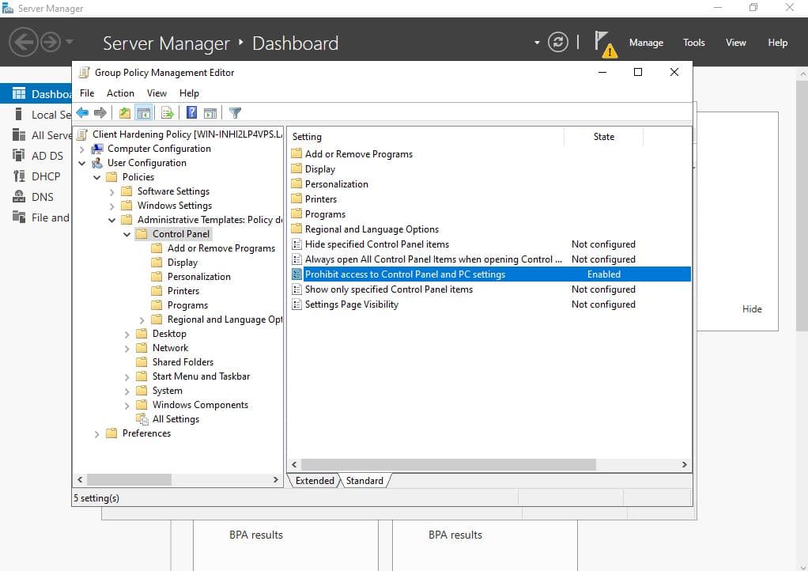Collapse the Control Panel tree node
The width and height of the screenshot is (808, 571).
click(x=126, y=234)
